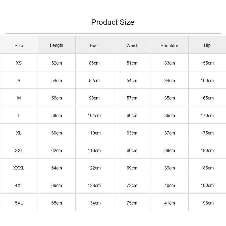The height and width of the screenshot is (226, 226).
Task: Select the Shoulder column header
Action: coord(169,45)
